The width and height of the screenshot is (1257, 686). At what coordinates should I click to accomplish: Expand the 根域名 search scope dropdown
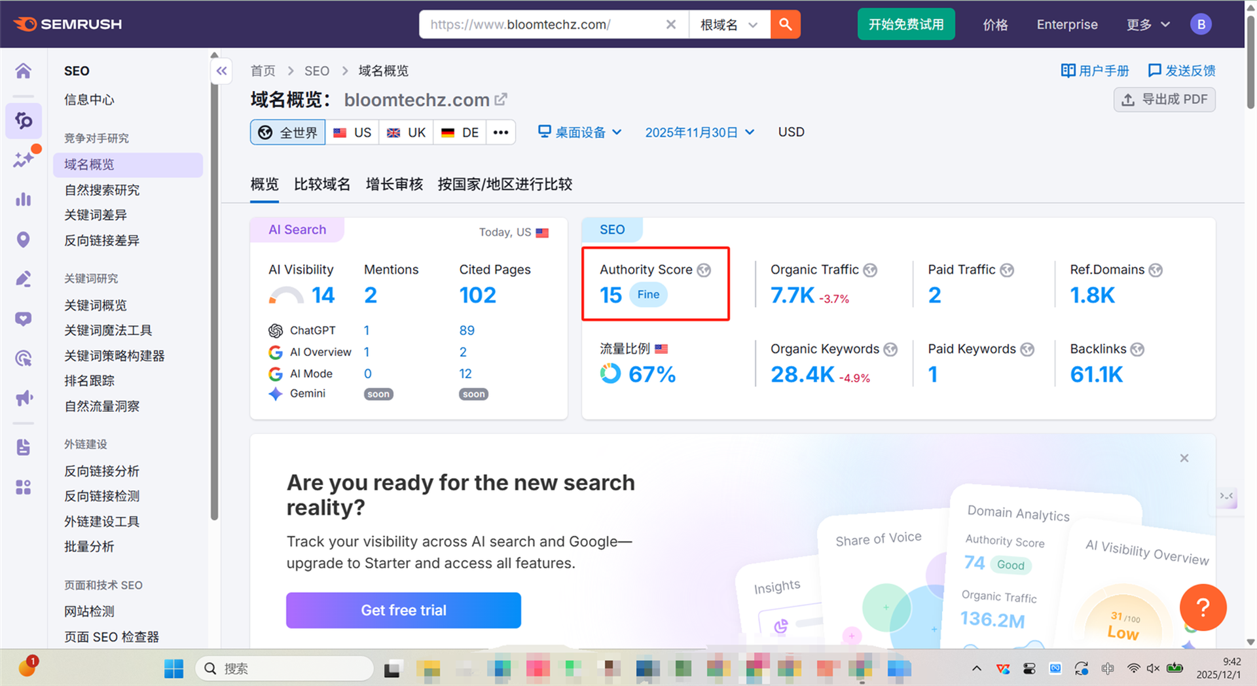pyautogui.click(x=729, y=24)
